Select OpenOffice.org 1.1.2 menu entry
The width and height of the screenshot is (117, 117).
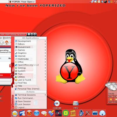(x=30, y=65)
